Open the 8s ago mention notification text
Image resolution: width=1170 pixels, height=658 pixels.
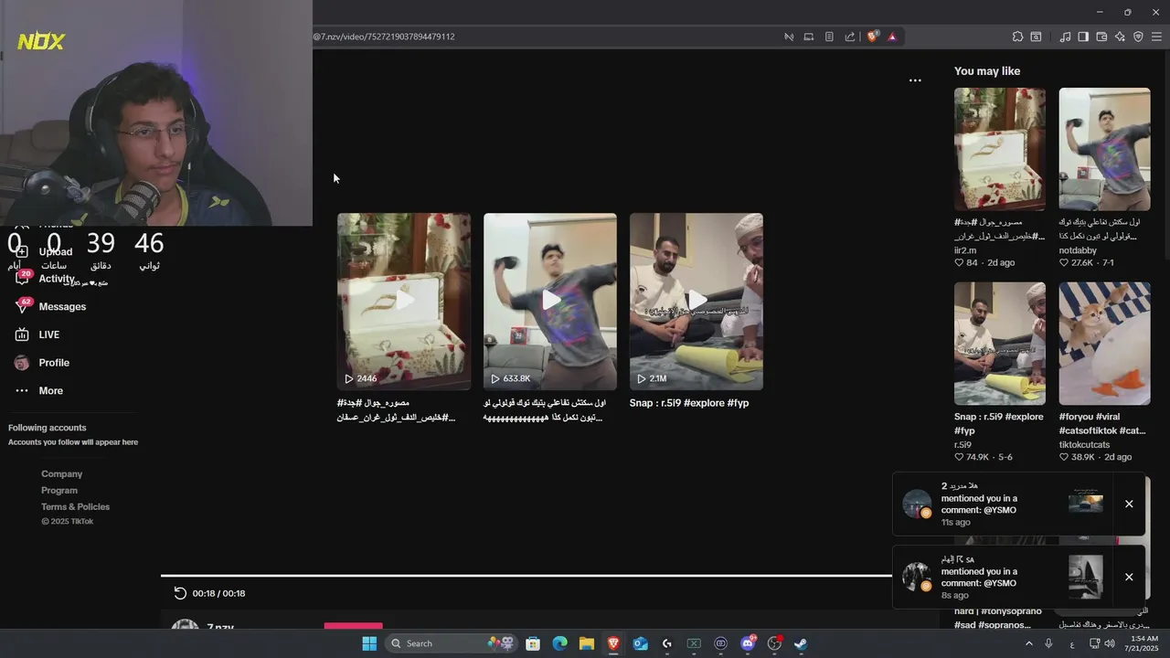pos(979,578)
